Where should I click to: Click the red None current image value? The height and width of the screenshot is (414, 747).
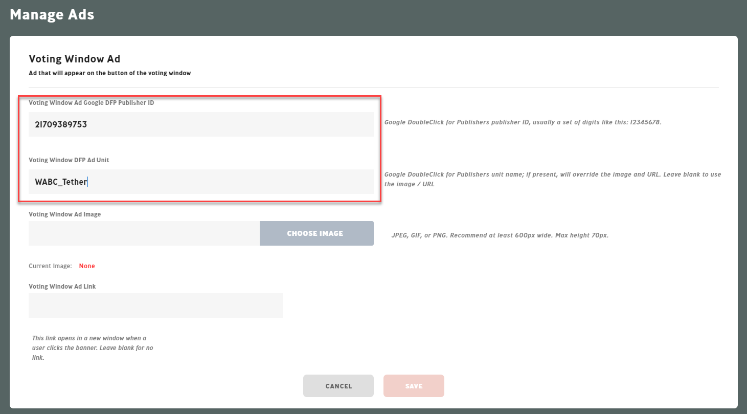[x=87, y=266]
